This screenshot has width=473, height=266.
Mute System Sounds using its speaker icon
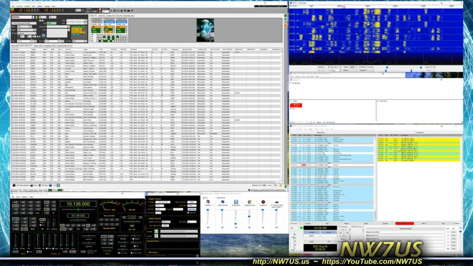(x=222, y=227)
